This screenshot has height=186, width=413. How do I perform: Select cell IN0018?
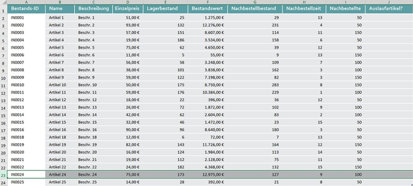click(26, 137)
